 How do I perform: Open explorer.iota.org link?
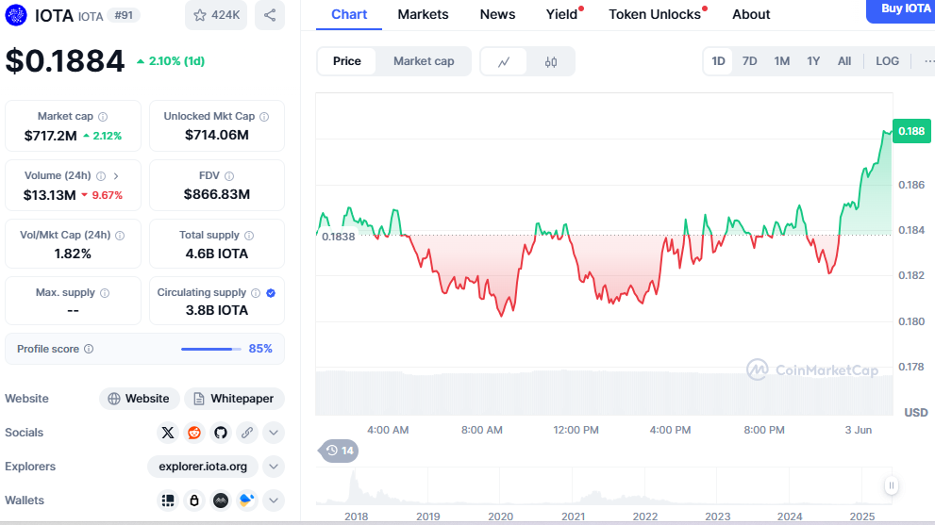pyautogui.click(x=203, y=467)
